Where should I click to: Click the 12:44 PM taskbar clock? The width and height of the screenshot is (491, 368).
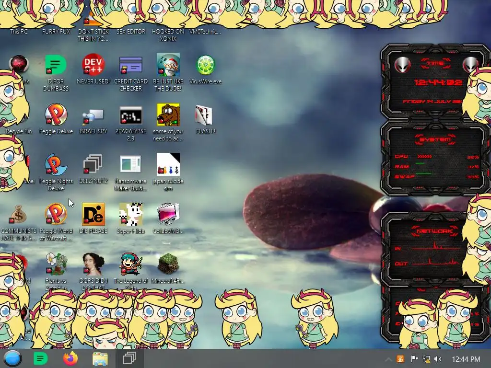(466, 359)
